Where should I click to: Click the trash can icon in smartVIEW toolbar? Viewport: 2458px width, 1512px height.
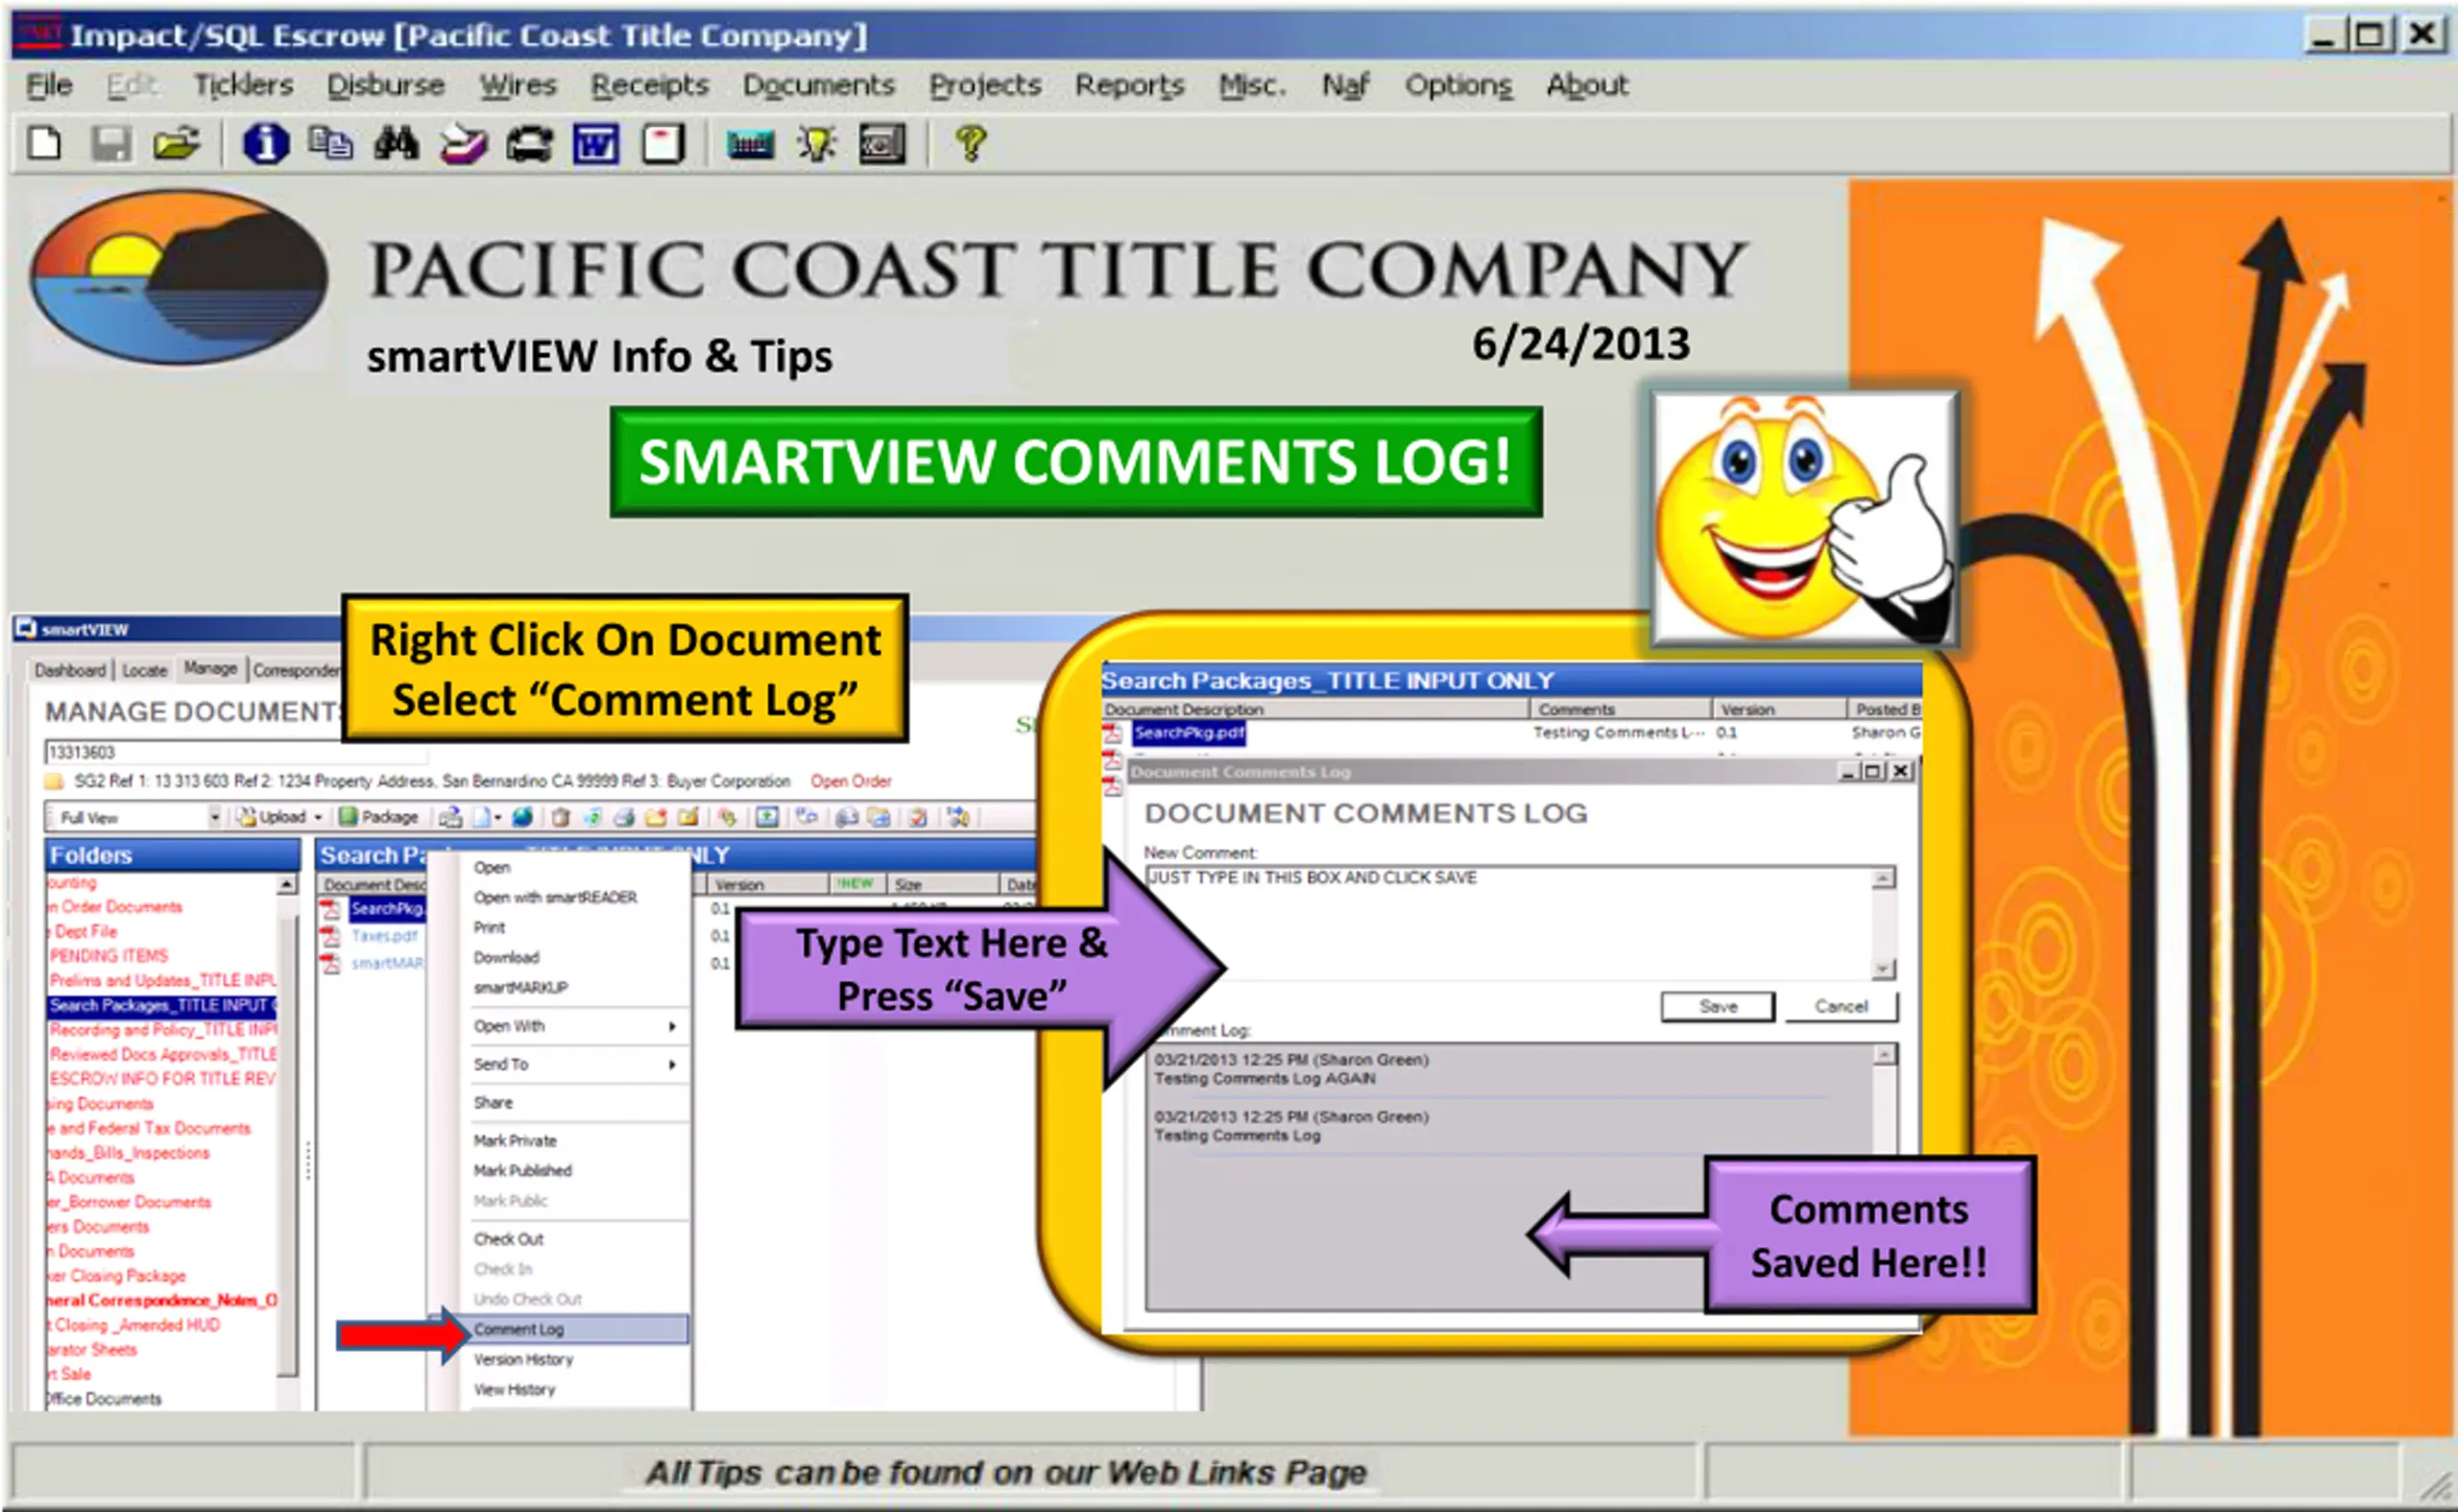[560, 817]
